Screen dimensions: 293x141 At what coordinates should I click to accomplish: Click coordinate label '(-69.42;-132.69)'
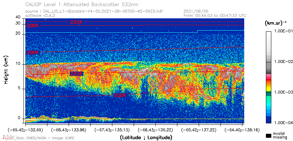coord(26,130)
